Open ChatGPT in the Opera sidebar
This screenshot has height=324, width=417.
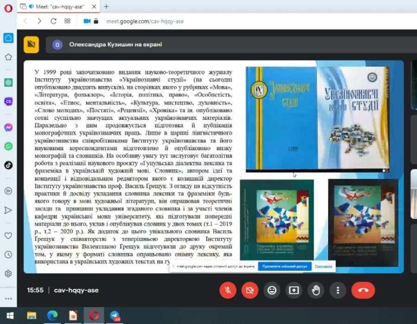click(x=8, y=82)
